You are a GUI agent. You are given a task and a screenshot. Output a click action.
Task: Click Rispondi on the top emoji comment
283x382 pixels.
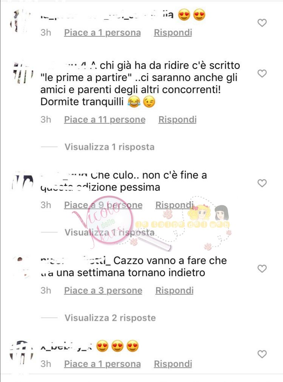click(x=173, y=33)
